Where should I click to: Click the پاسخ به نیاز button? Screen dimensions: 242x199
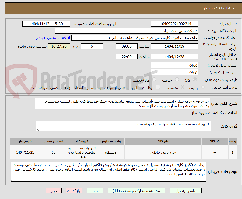tap(186, 191)
